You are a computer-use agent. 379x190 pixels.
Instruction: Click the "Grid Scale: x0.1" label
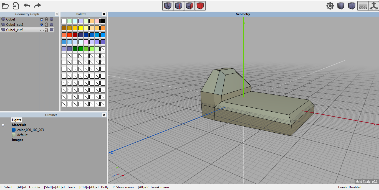pyautogui.click(x=367, y=182)
